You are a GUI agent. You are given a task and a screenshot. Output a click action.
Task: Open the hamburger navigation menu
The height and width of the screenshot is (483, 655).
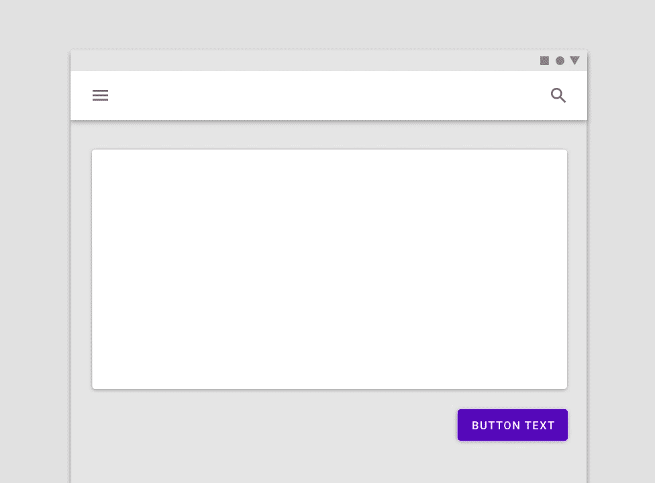[x=100, y=95]
